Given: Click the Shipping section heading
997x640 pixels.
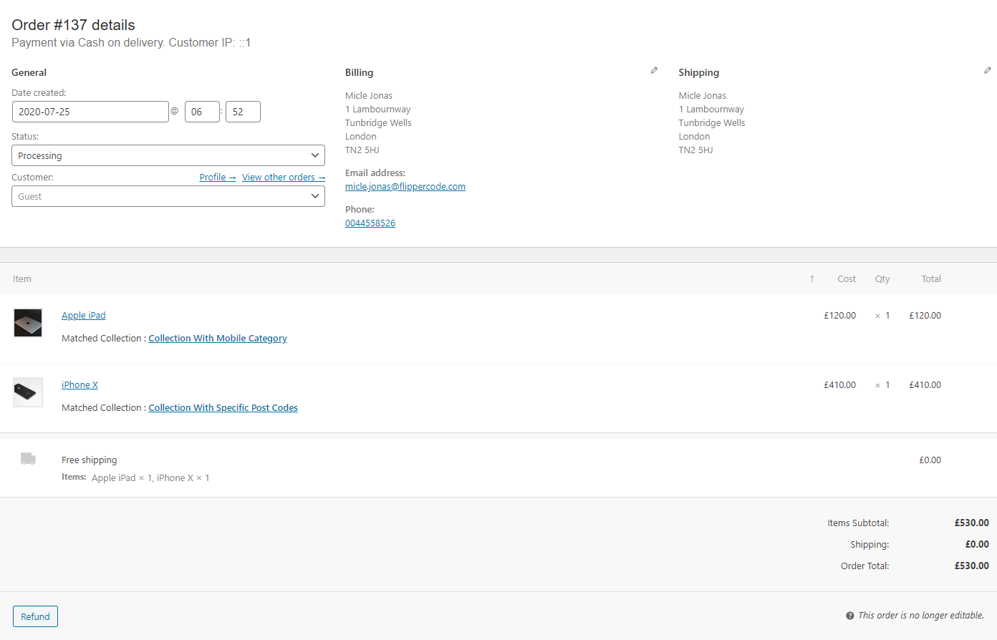Looking at the screenshot, I should tap(698, 73).
